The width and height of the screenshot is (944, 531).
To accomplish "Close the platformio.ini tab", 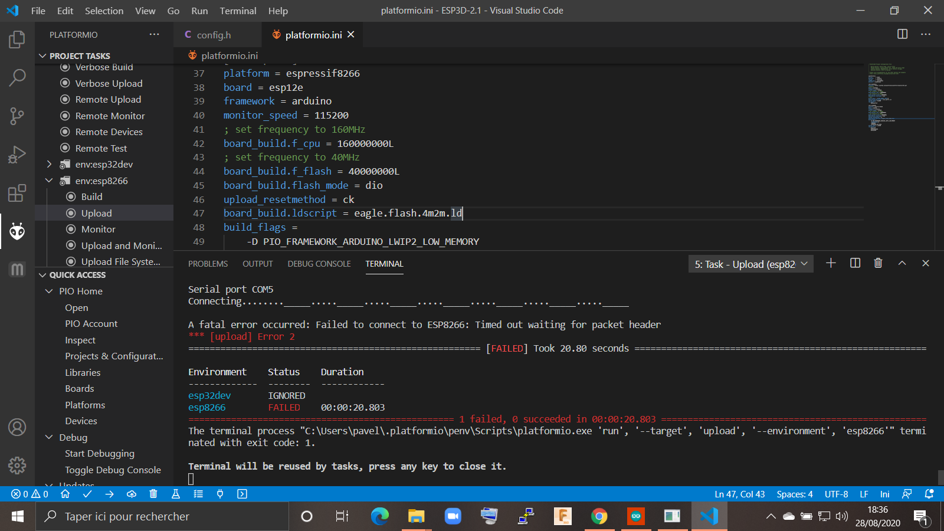I will click(351, 34).
